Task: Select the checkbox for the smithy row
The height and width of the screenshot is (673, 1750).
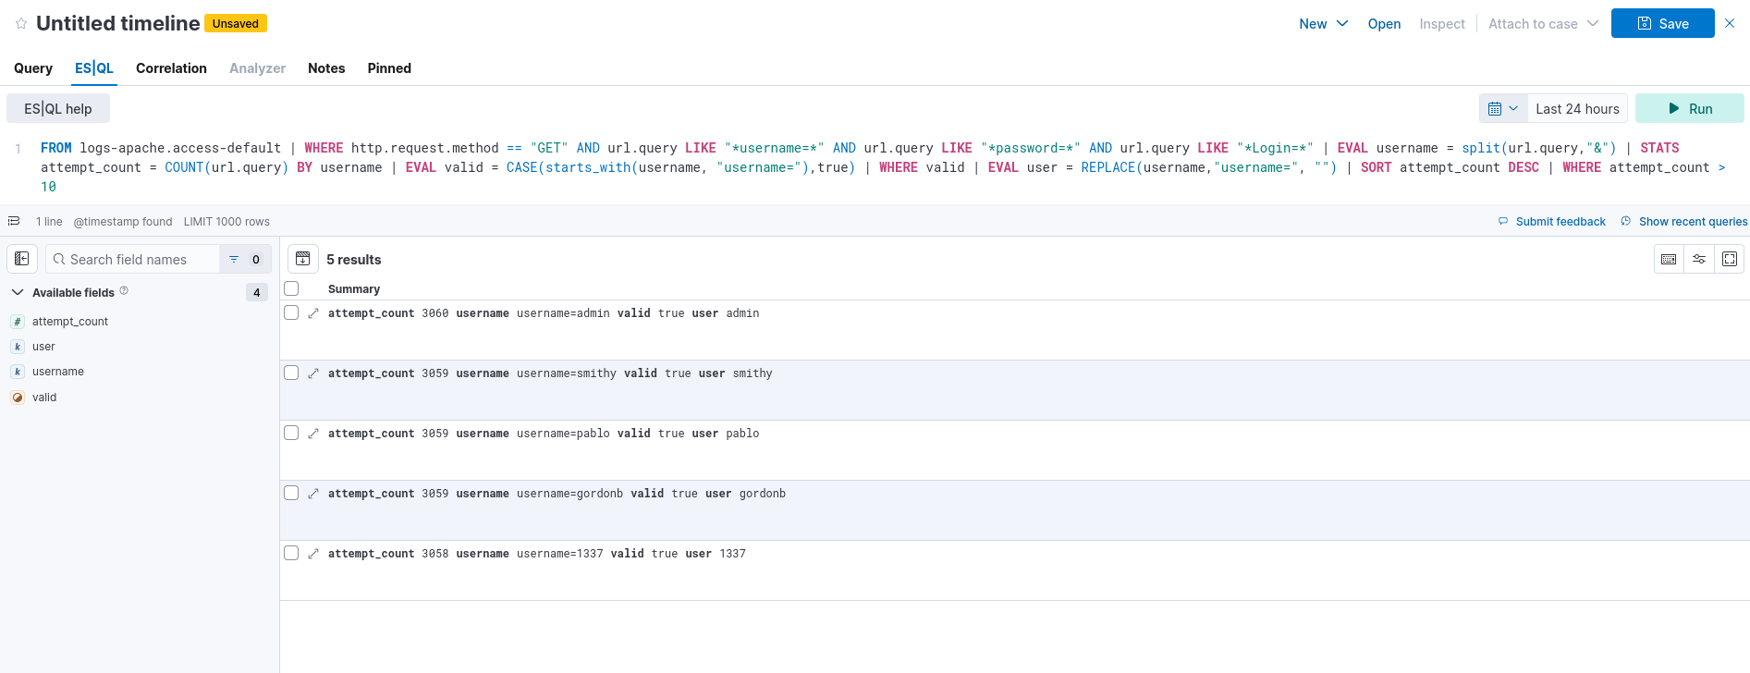Action: 291,373
